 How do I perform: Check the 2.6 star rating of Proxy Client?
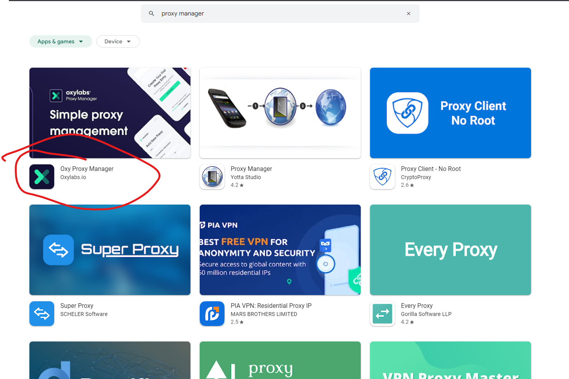[407, 185]
